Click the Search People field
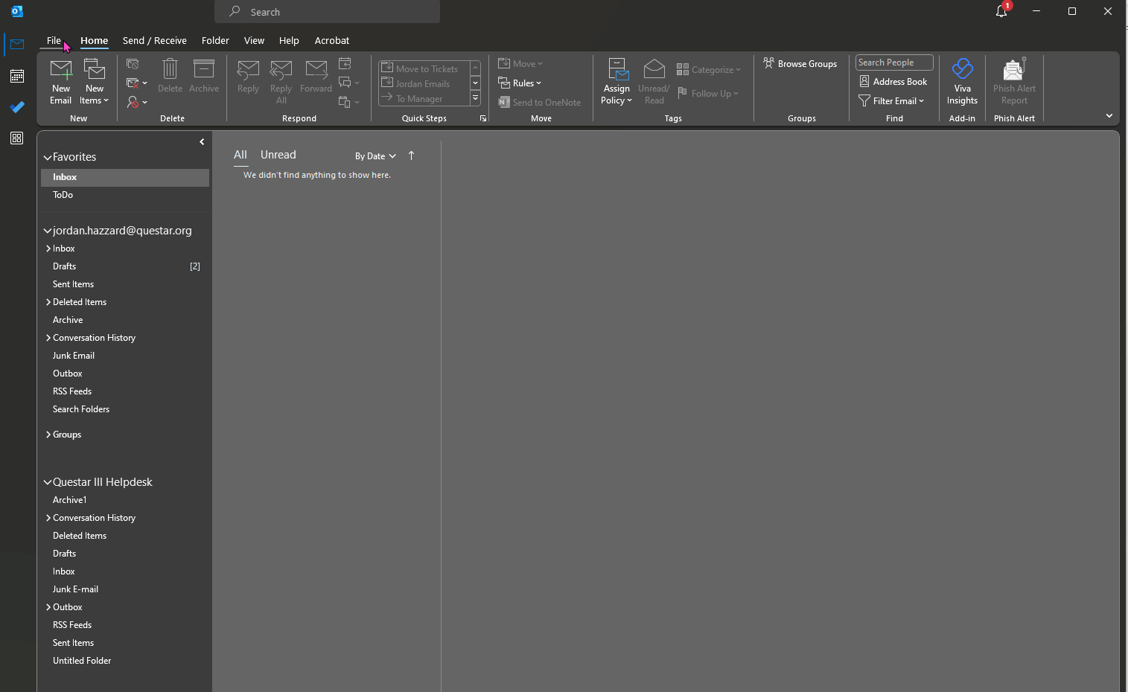The image size is (1128, 692). [x=894, y=63]
